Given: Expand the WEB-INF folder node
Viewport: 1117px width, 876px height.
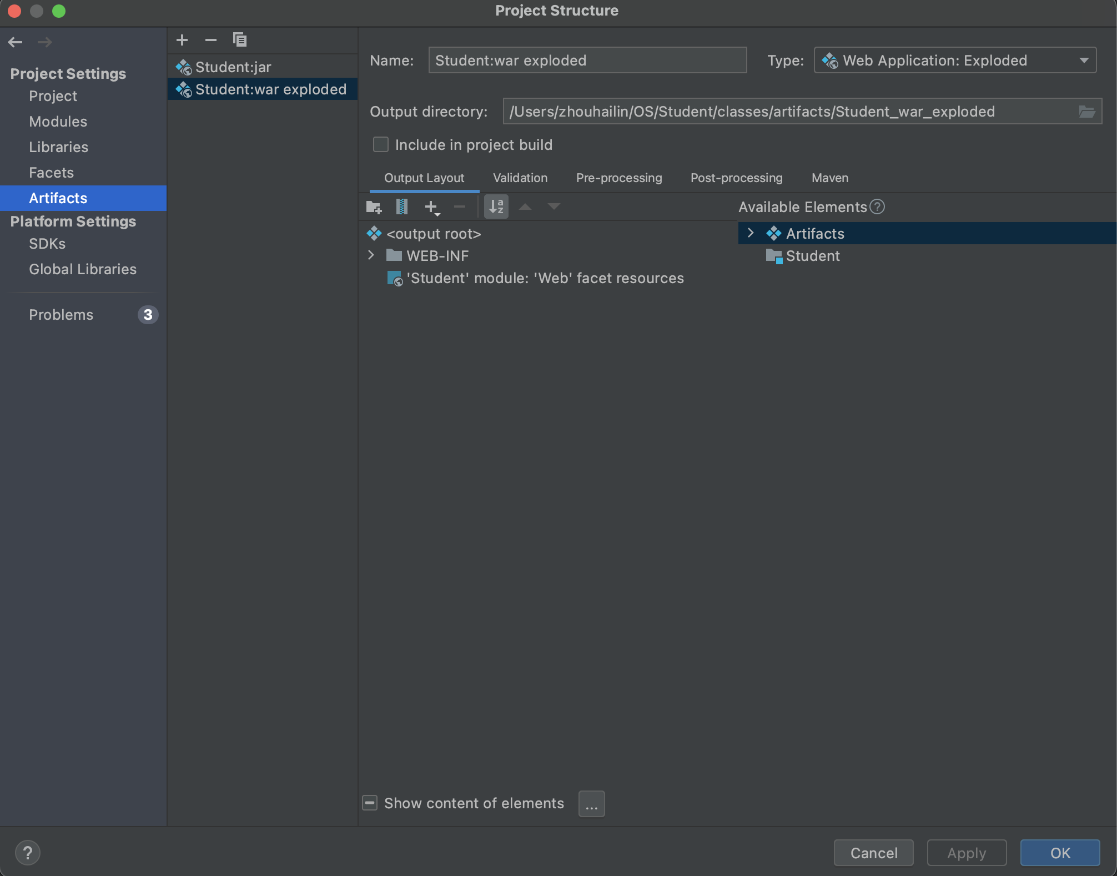Looking at the screenshot, I should [371, 256].
